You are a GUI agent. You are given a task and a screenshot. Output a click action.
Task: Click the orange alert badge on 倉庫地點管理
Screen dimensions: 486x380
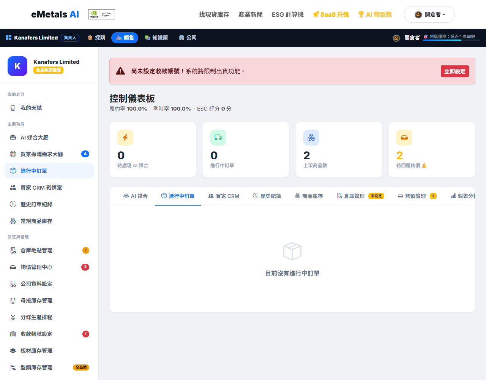point(86,250)
